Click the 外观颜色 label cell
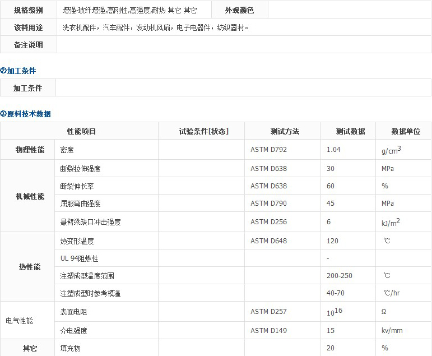 tap(239, 10)
